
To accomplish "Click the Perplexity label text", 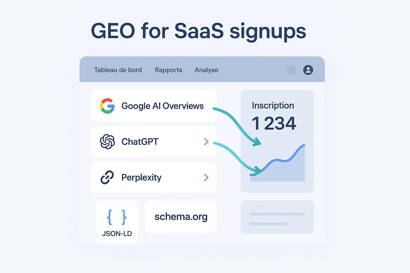I will 141,177.
